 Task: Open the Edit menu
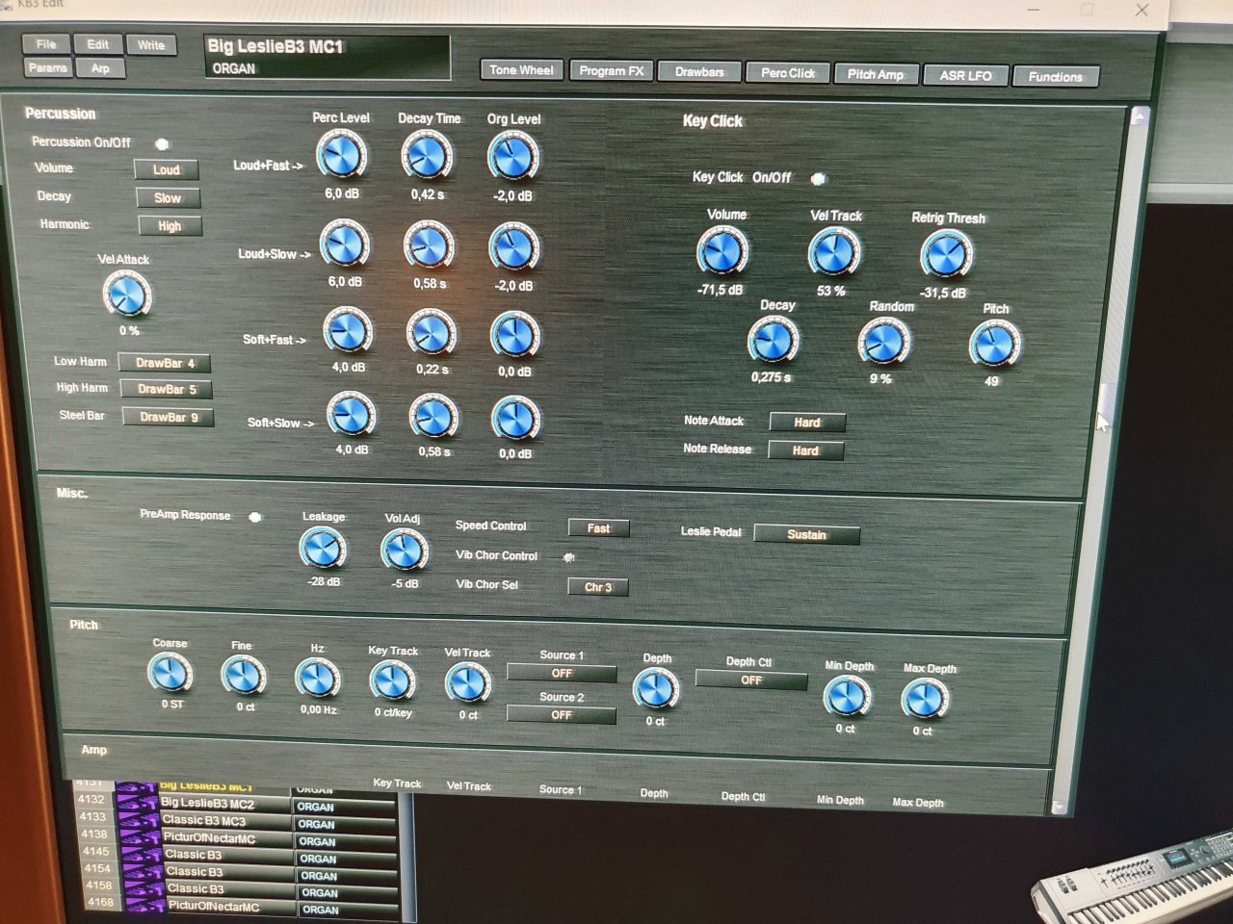point(98,44)
